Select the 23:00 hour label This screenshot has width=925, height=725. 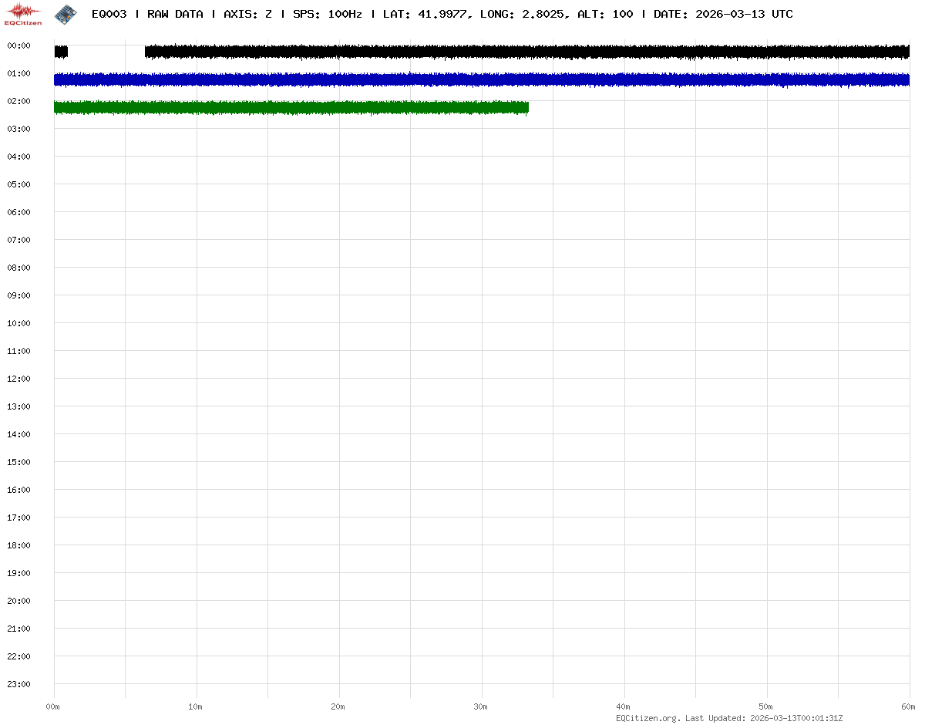click(18, 684)
